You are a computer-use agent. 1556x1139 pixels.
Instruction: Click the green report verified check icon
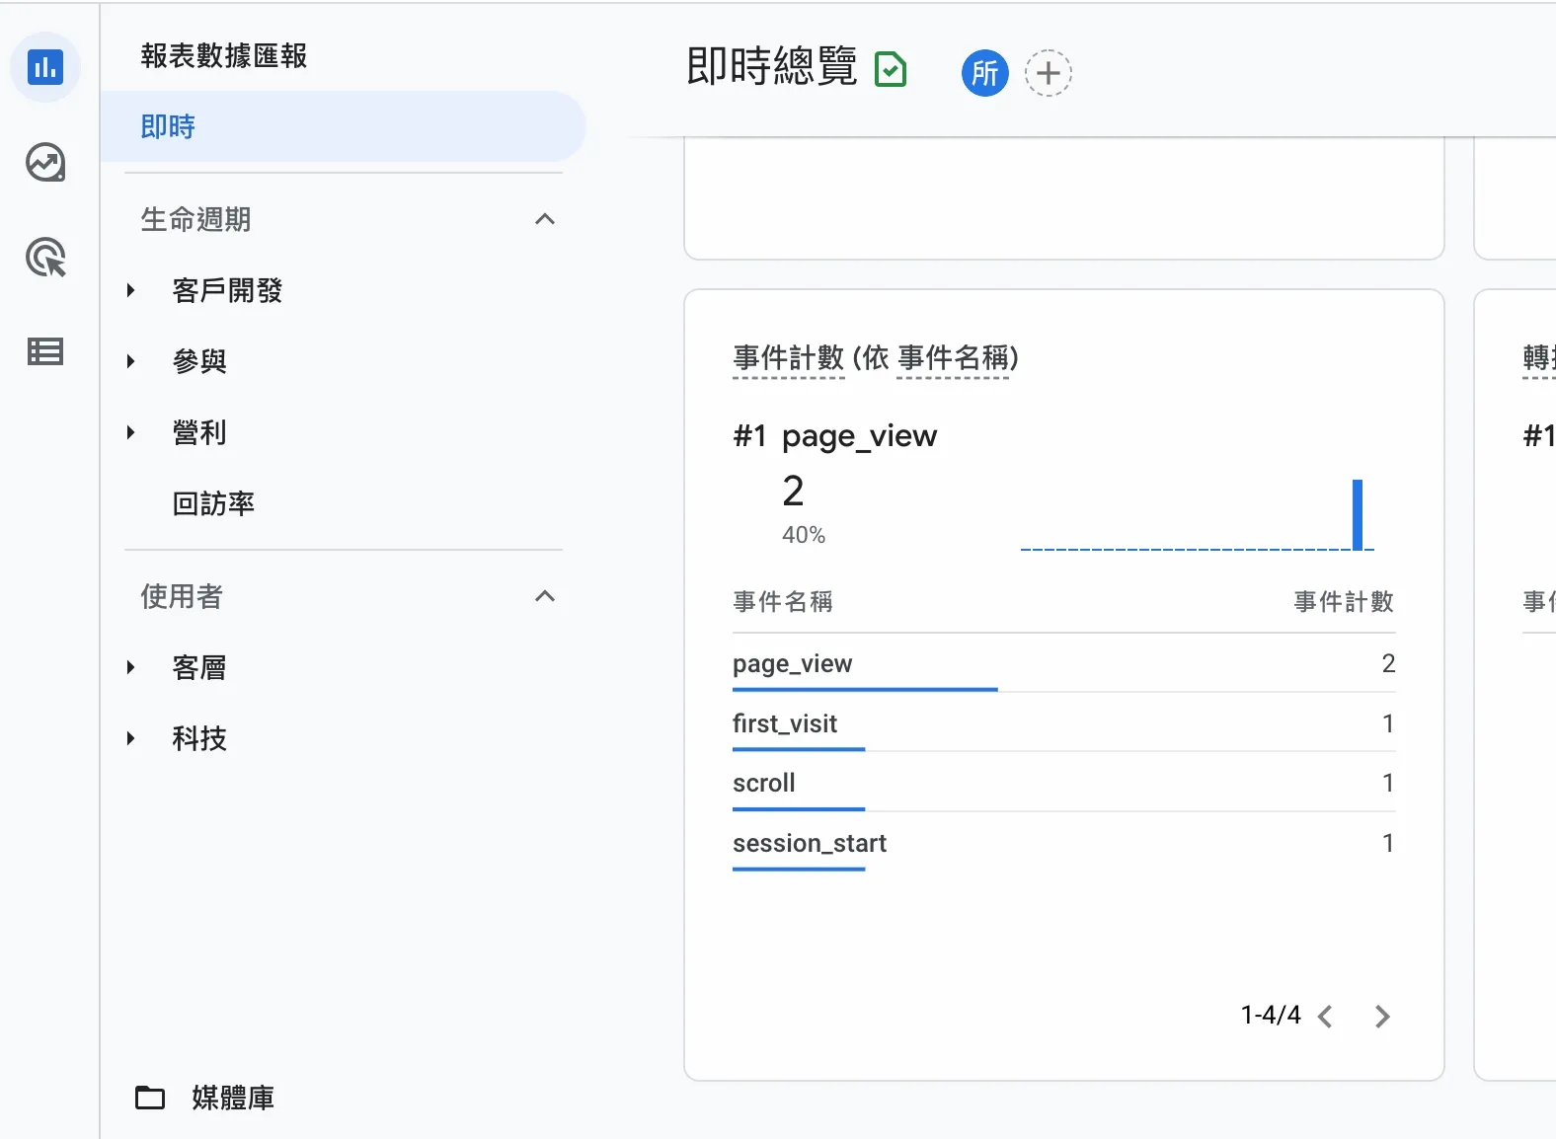[x=891, y=70]
